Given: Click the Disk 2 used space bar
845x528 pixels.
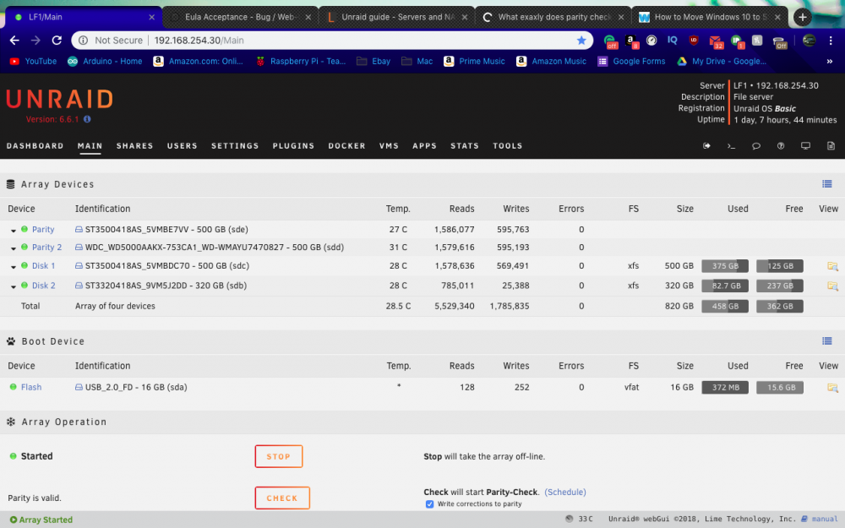Looking at the screenshot, I should [x=725, y=286].
